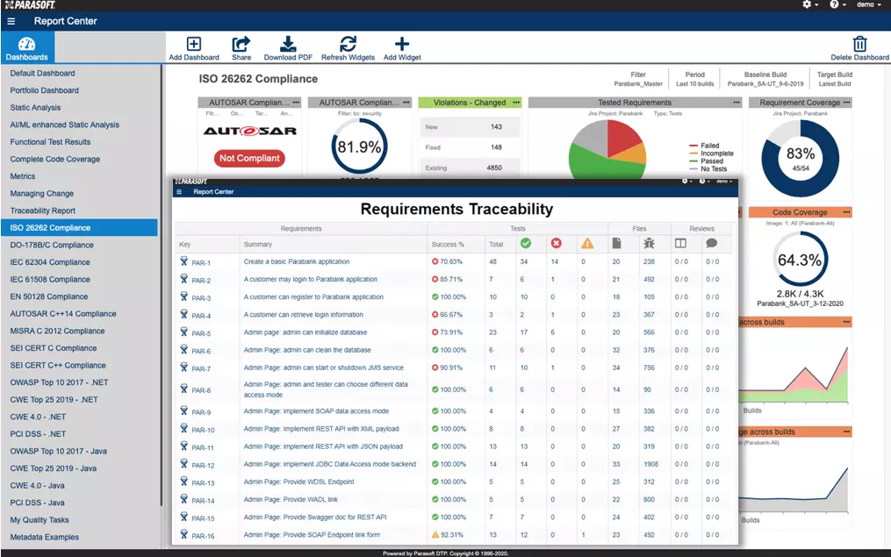The width and height of the screenshot is (891, 557).
Task: Open the Baseline Build selector
Action: tap(765, 79)
